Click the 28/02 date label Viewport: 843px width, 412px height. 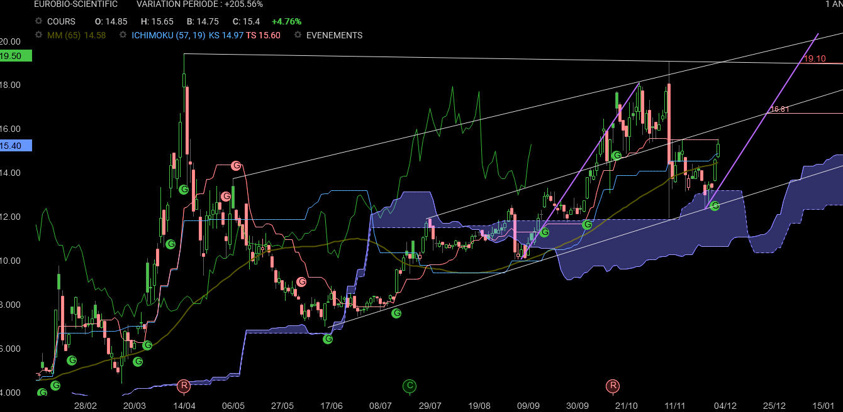(x=86, y=406)
